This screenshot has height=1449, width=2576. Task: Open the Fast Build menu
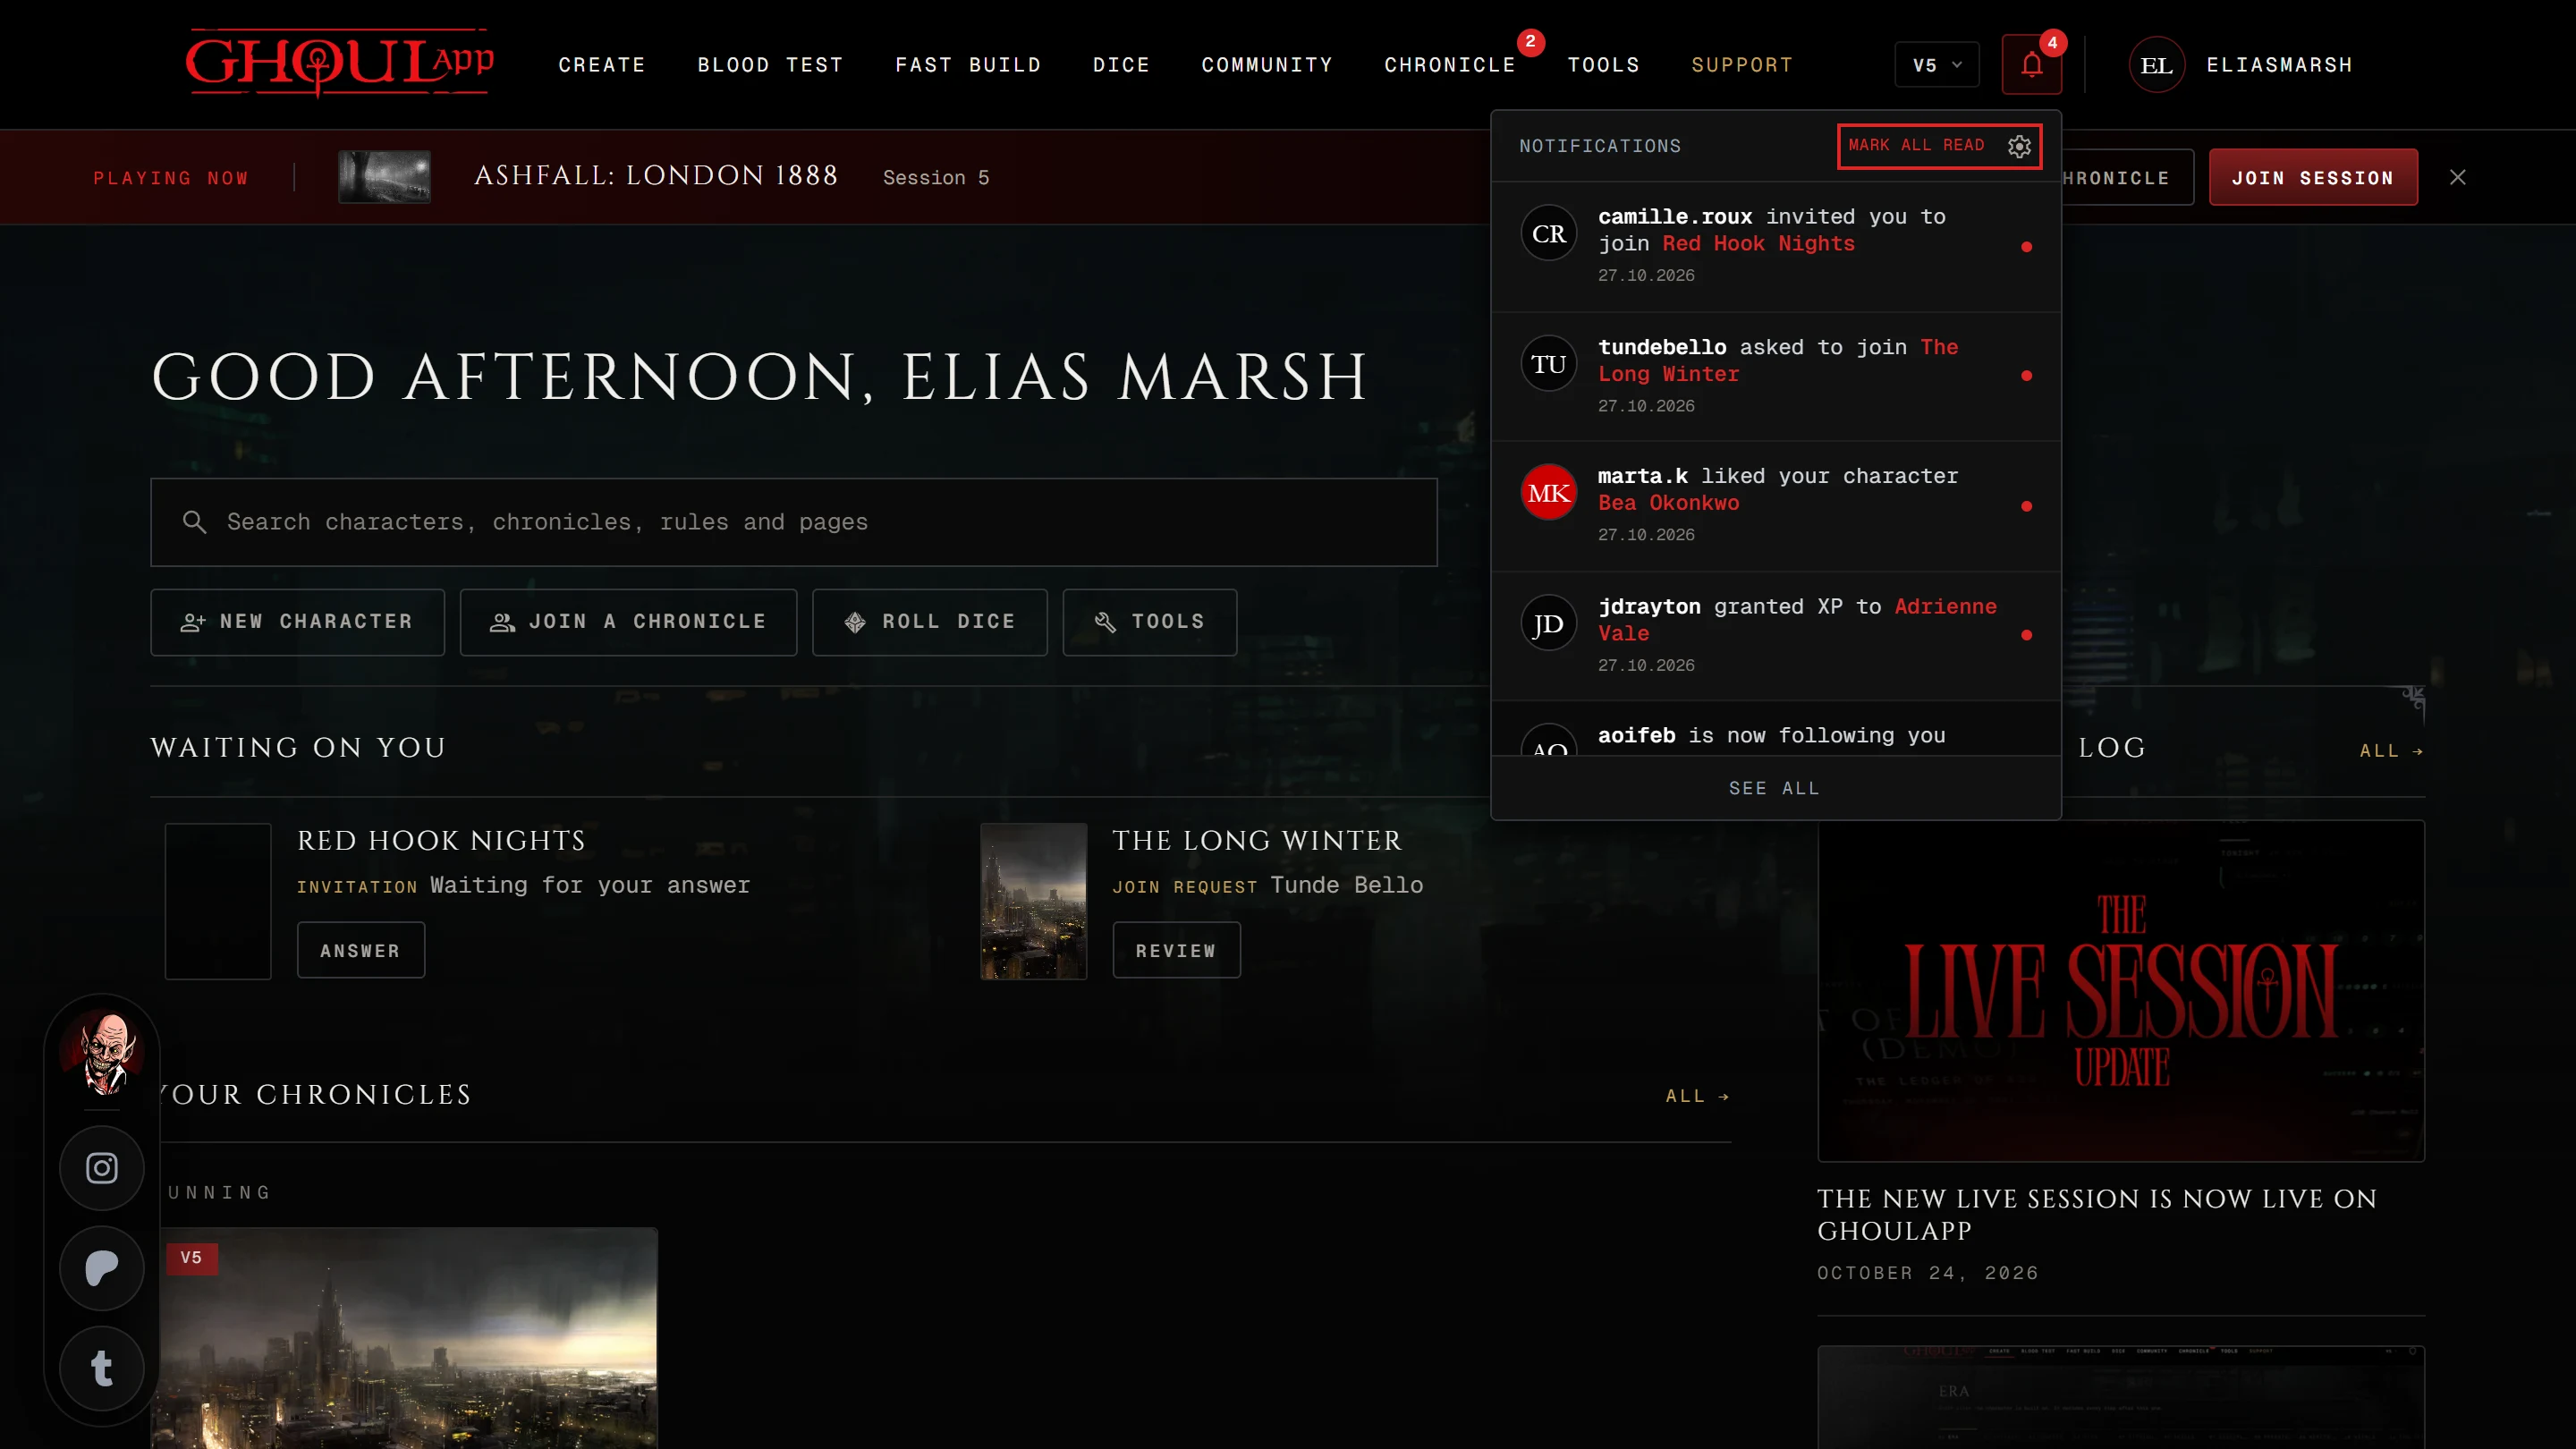pyautogui.click(x=968, y=65)
